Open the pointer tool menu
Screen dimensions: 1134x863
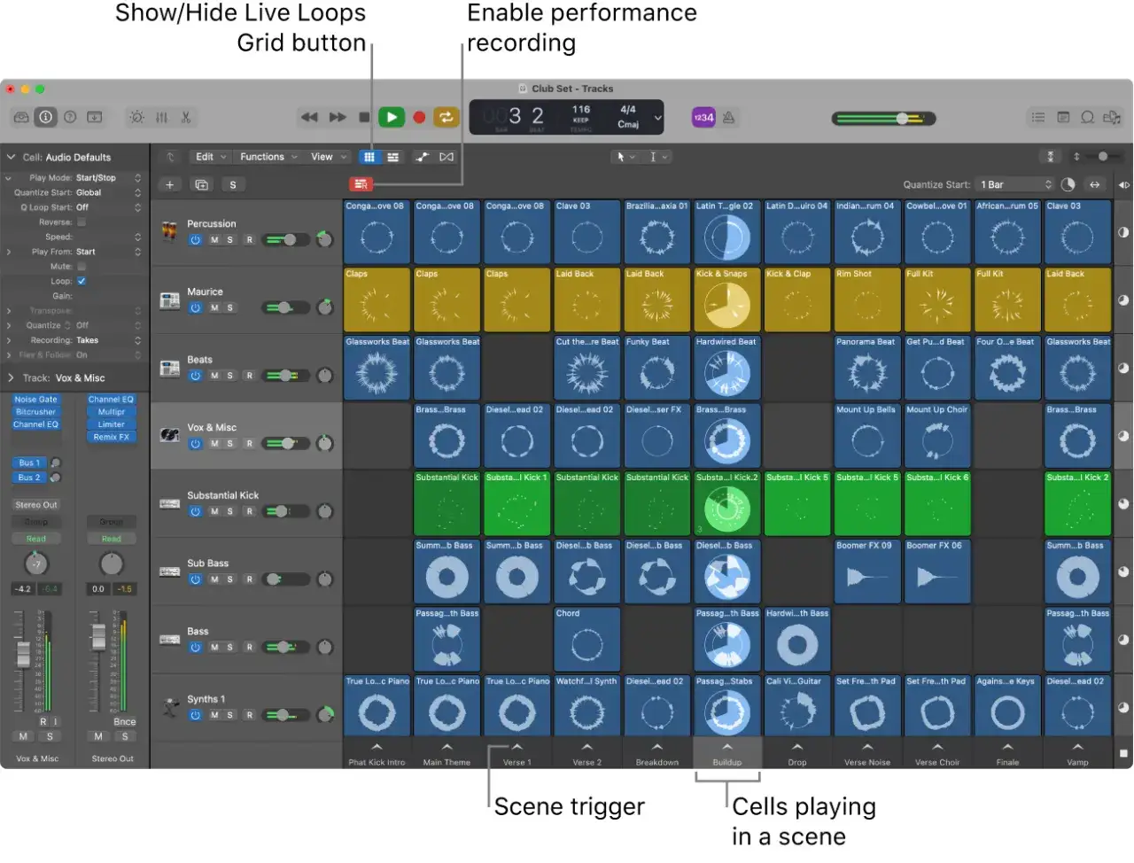tap(625, 157)
